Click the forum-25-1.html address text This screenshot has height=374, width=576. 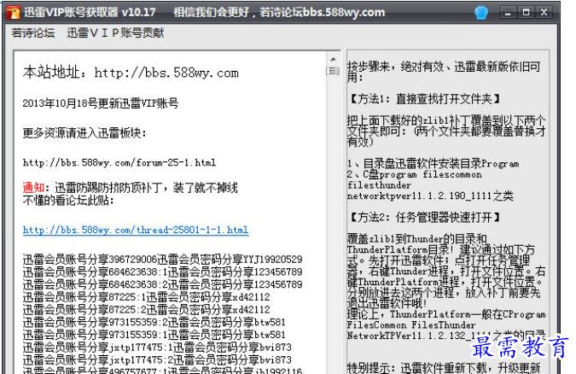click(119, 162)
